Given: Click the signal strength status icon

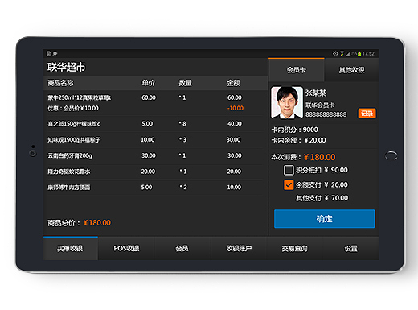Looking at the screenshot, I should [348, 54].
